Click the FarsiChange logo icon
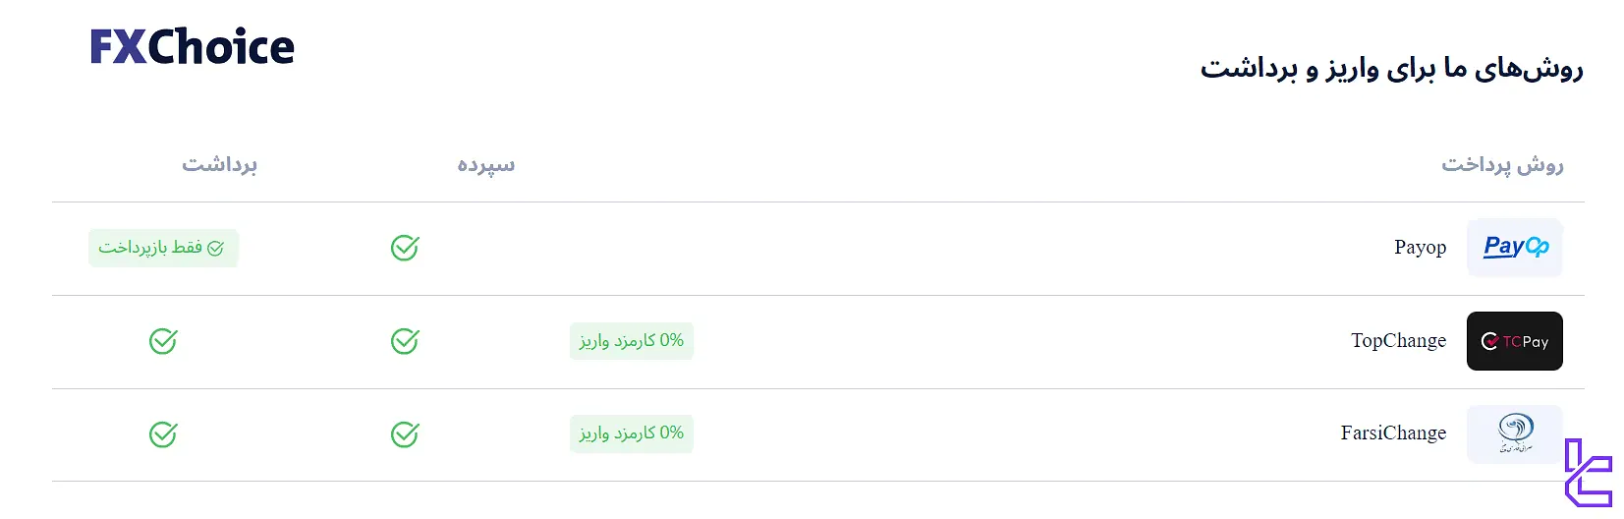This screenshot has width=1624, height=519. tap(1514, 433)
